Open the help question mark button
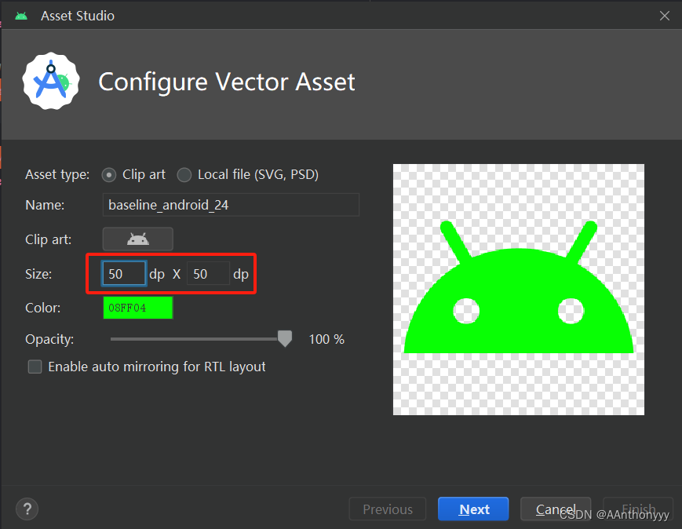The width and height of the screenshot is (682, 529). 27,509
